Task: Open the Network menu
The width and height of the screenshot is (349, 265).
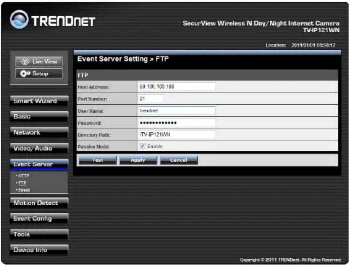Action: pyautogui.click(x=39, y=132)
